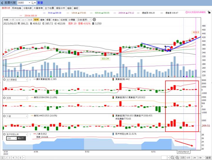Open the 日線(還原) period dropdown
The image size is (212, 160).
(x=84, y=20)
